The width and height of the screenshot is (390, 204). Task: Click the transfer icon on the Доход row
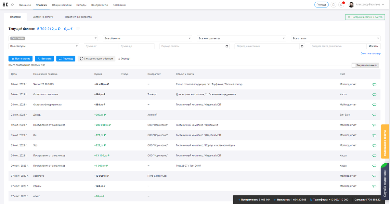tap(374, 115)
